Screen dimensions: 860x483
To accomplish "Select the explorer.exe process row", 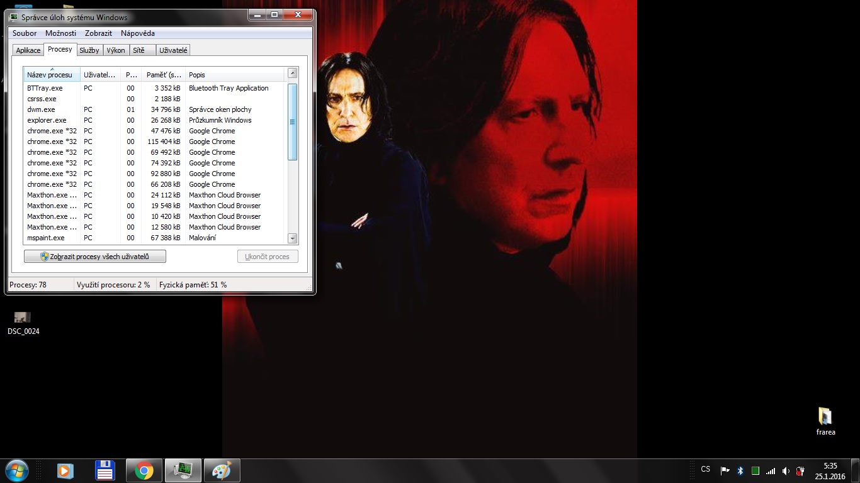I will click(47, 120).
